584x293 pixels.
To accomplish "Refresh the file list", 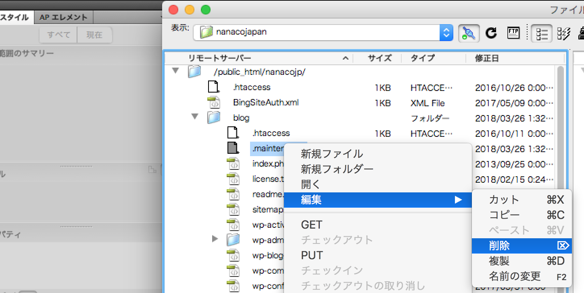I will (x=491, y=33).
